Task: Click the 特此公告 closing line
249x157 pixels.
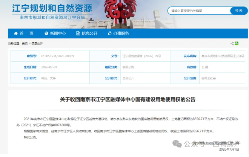Action: (31, 137)
